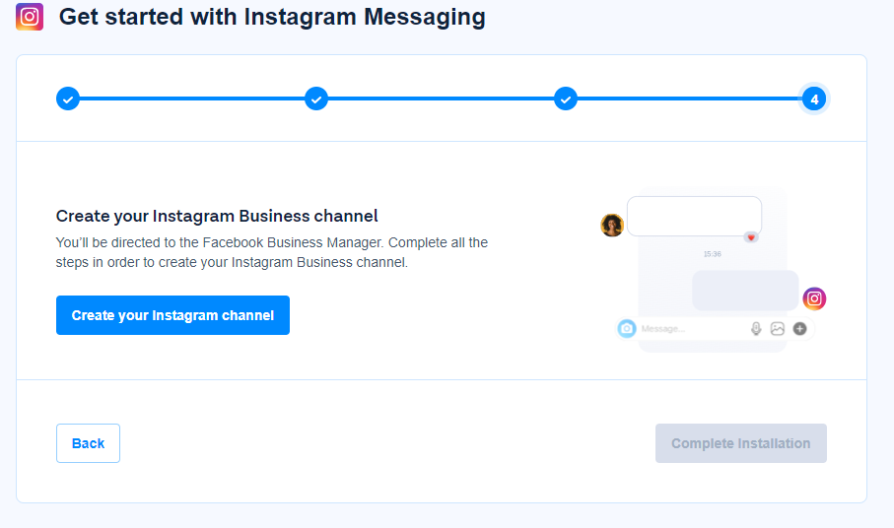Click the user avatar in chat preview
Screen dimensions: 894x528
tap(612, 225)
